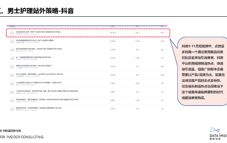The width and height of the screenshot is (227, 143).
Task: Click the likes value 10.29万
Action: tap(113, 75)
